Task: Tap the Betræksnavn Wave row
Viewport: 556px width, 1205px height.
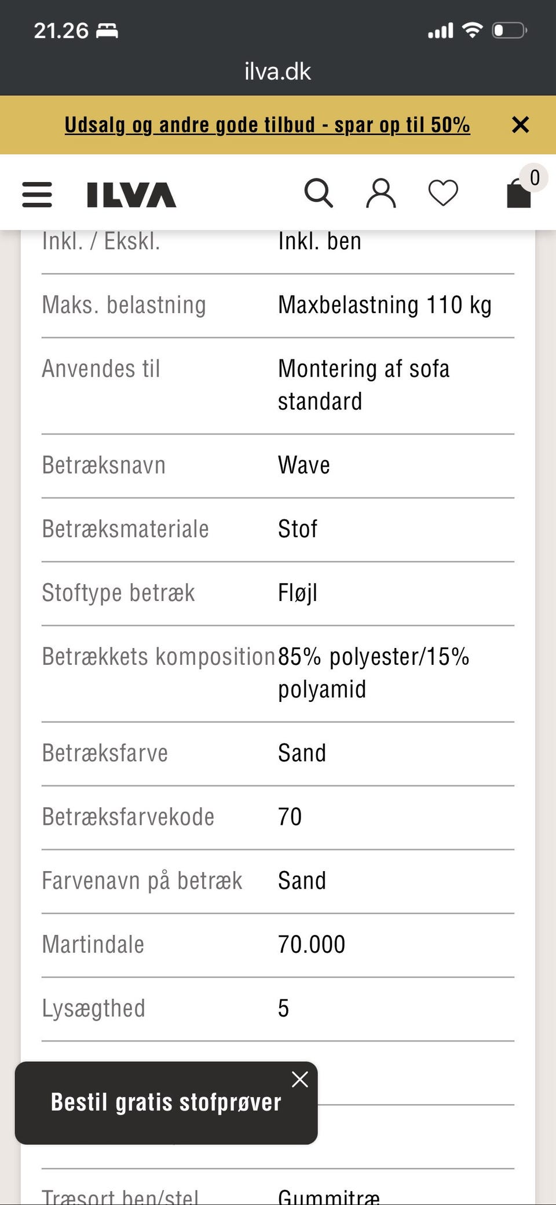Action: (x=278, y=465)
